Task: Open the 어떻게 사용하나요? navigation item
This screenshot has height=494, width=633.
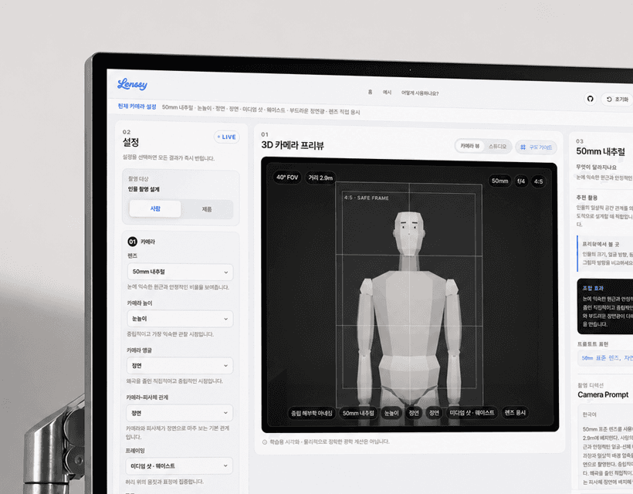Action: click(x=420, y=93)
